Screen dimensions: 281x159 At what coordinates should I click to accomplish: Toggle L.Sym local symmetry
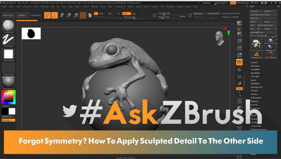pos(239,77)
